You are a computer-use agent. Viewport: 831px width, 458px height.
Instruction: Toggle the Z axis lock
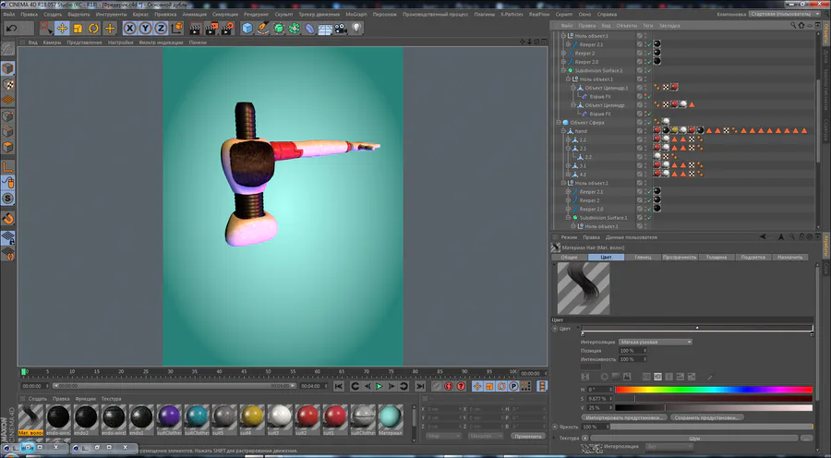[160, 29]
